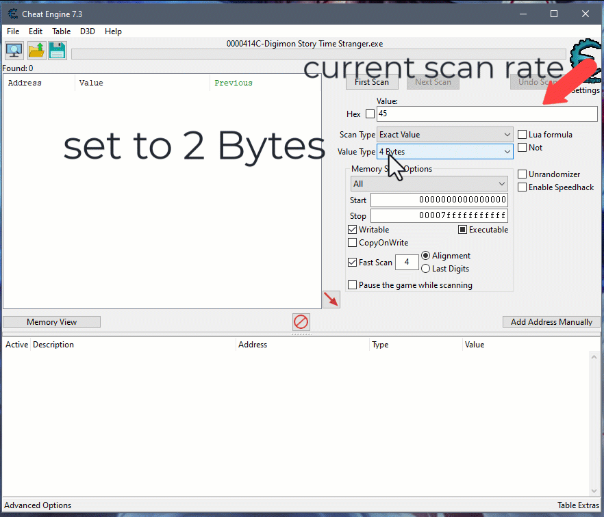Click the open folder load icon

pyautogui.click(x=36, y=51)
